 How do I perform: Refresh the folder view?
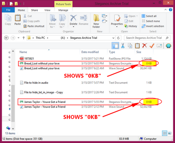[x=118, y=38]
